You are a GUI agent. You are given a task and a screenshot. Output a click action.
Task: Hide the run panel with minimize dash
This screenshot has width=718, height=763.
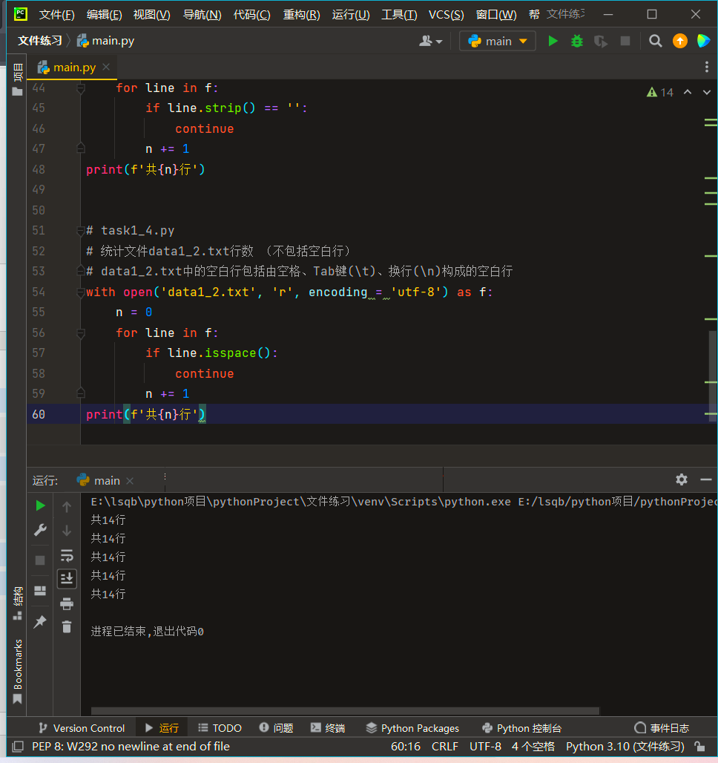(706, 479)
